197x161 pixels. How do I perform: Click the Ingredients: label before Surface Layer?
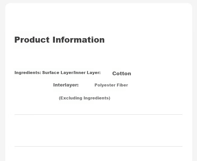(28, 73)
